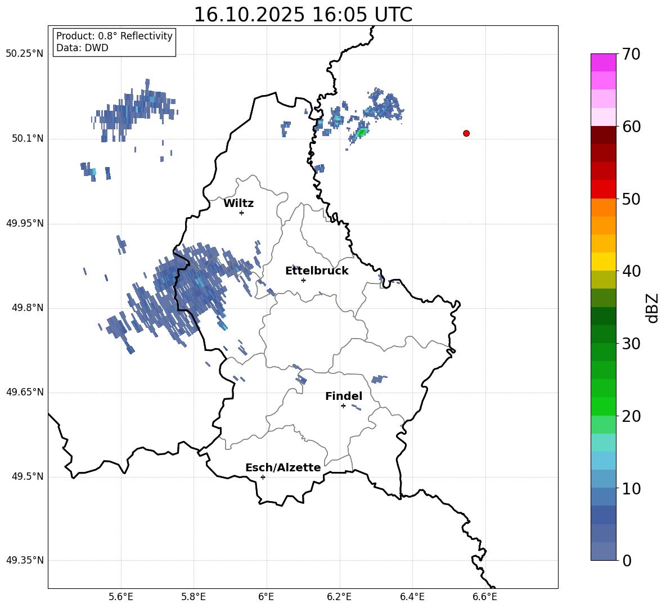
Task: Click the red dot marker on the map
Action: (466, 133)
